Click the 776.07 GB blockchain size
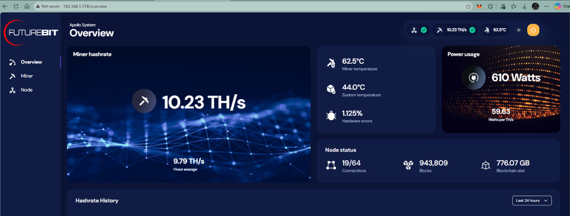Image resolution: width=570 pixels, height=216 pixels. point(512,163)
